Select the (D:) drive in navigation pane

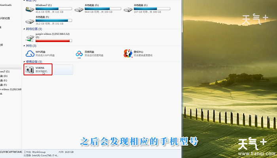tap(4, 76)
